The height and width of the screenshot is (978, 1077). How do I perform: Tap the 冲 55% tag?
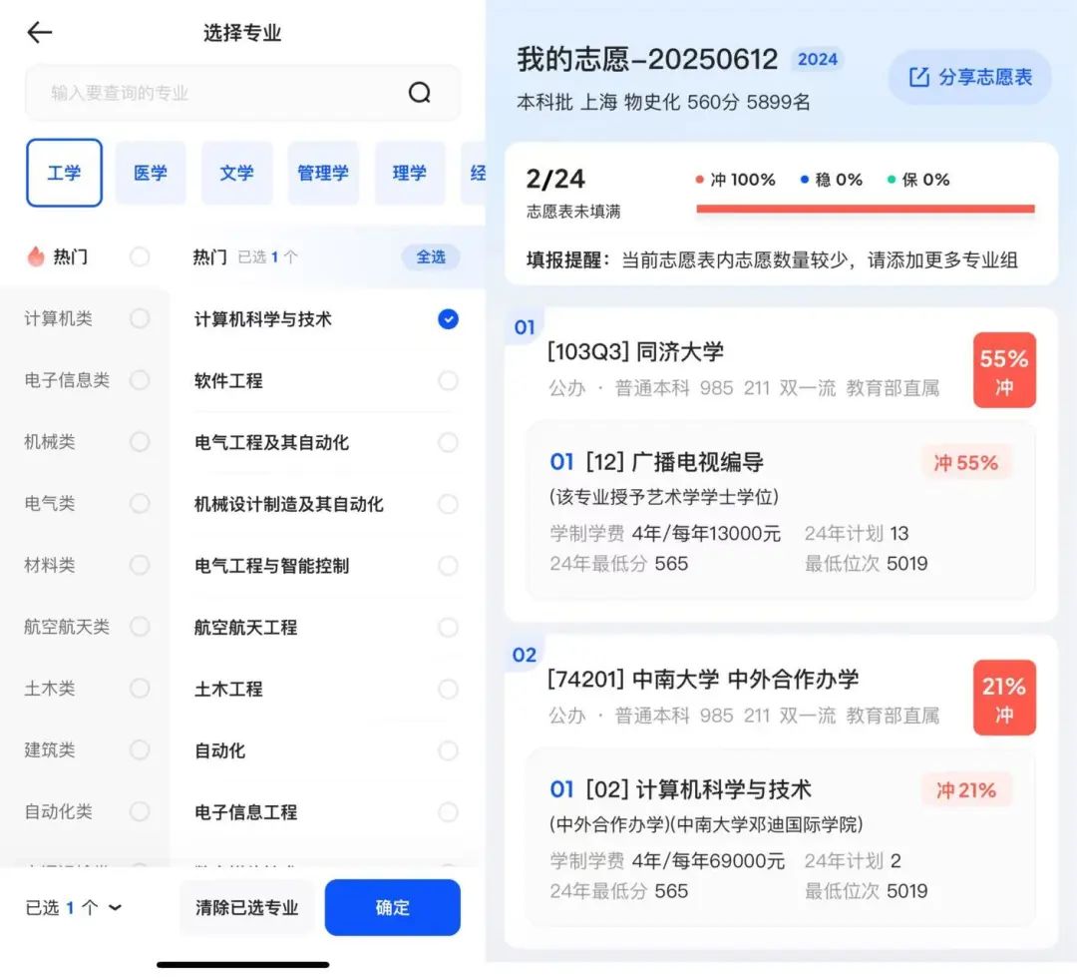coord(965,462)
